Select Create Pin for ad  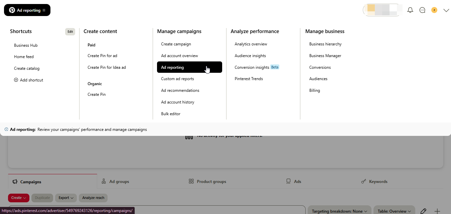point(102,56)
